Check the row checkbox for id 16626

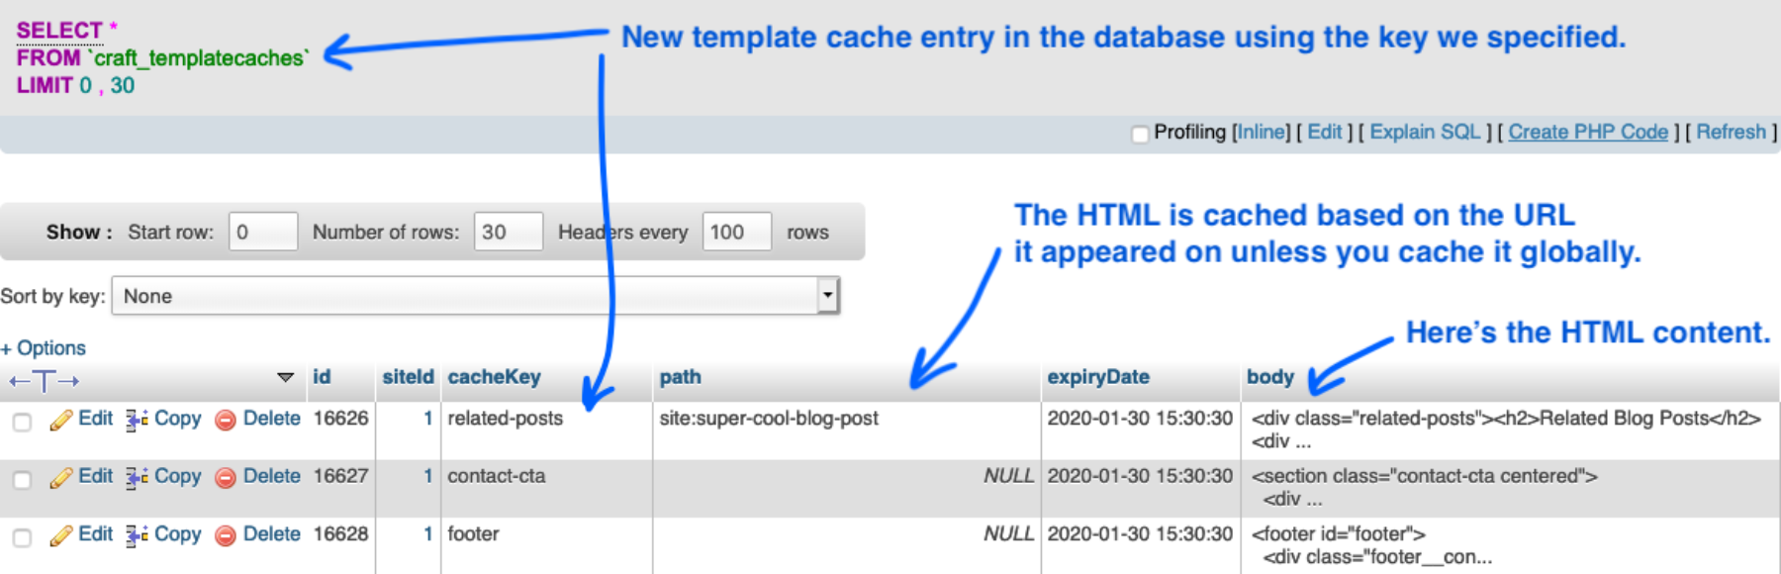click(x=22, y=423)
